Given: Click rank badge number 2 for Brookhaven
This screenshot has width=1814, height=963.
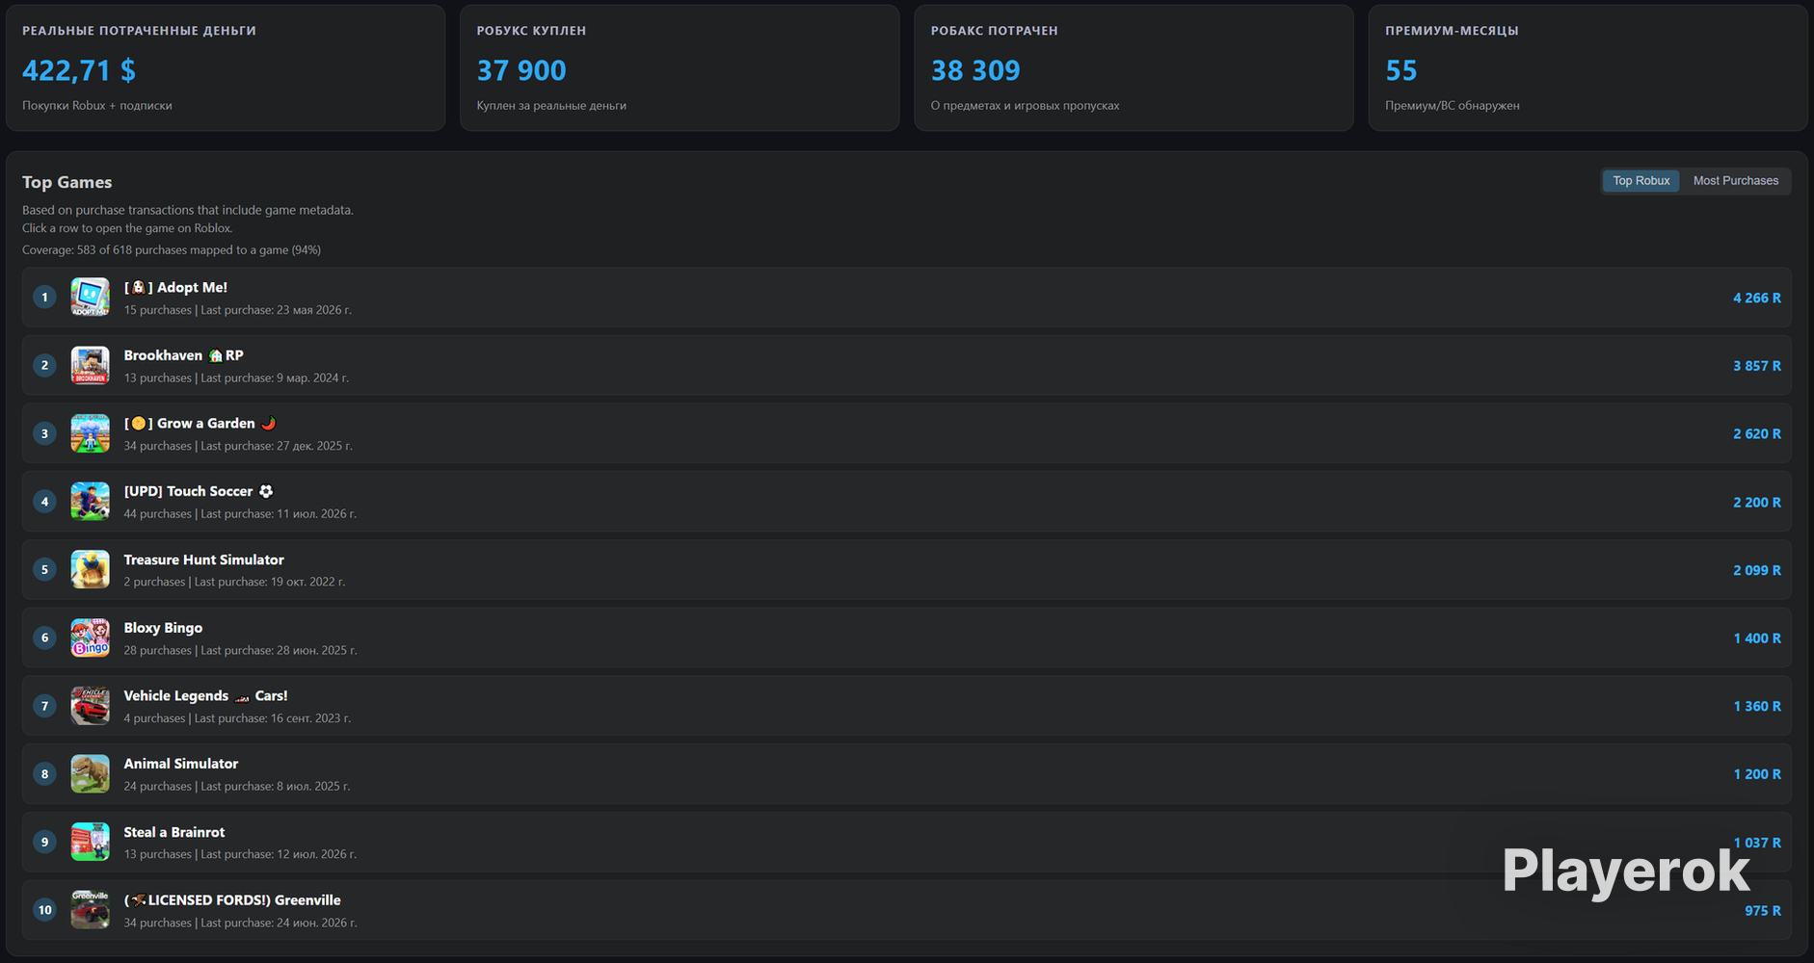Looking at the screenshot, I should 44,366.
